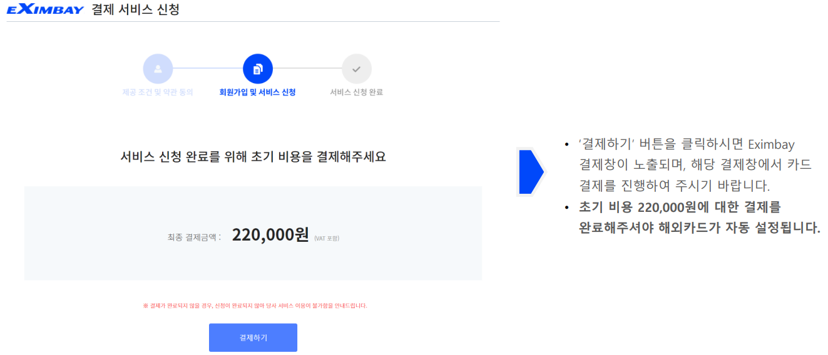
Task: Select the 제공 조건 및 약관 동의 step label
Action: point(158,92)
